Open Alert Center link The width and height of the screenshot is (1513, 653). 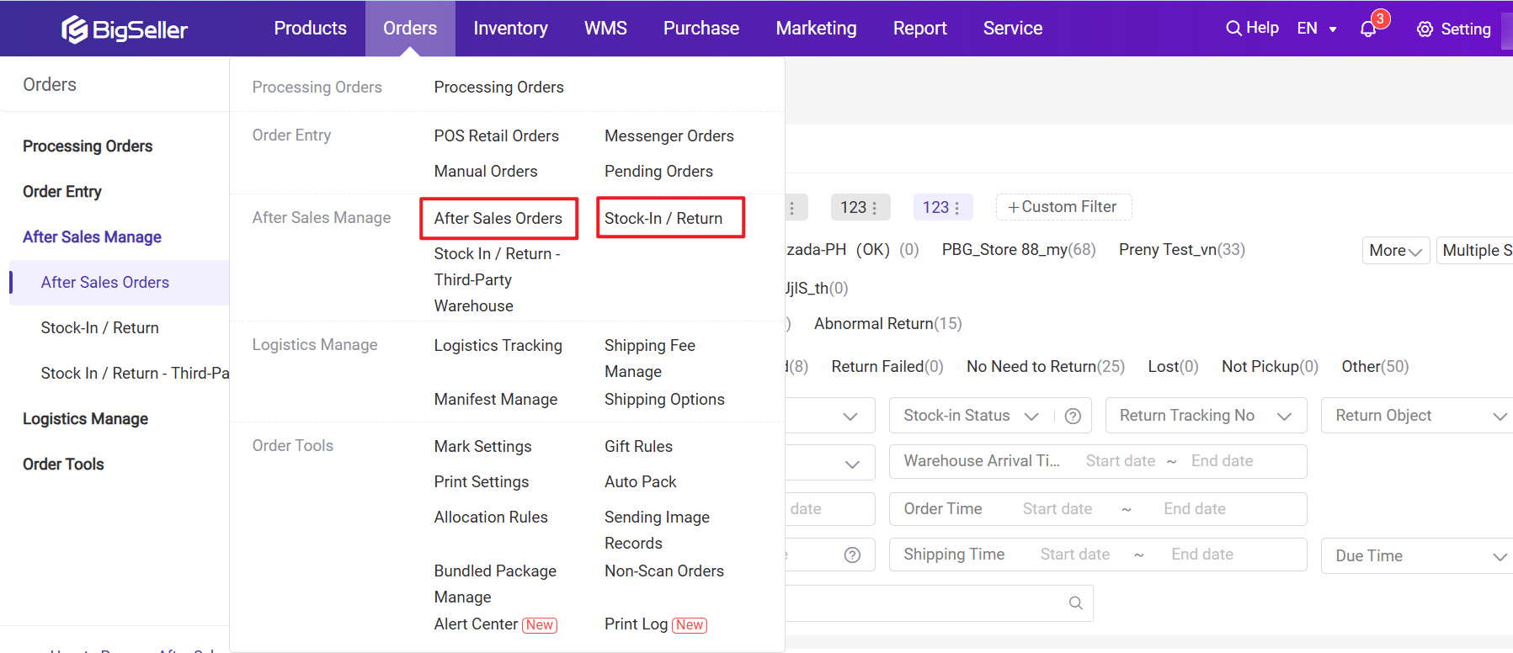pyautogui.click(x=476, y=624)
